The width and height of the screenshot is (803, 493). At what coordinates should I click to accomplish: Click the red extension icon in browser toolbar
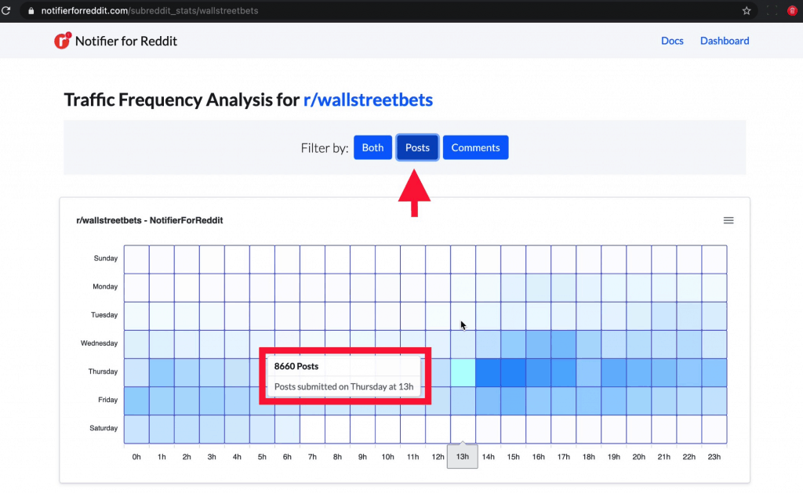click(792, 11)
